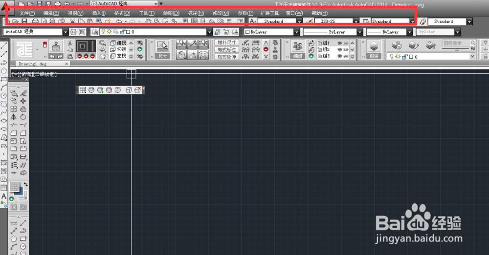Click the Tangent logo panel icon
Viewport: 489px width, 255px height.
pos(24,49)
